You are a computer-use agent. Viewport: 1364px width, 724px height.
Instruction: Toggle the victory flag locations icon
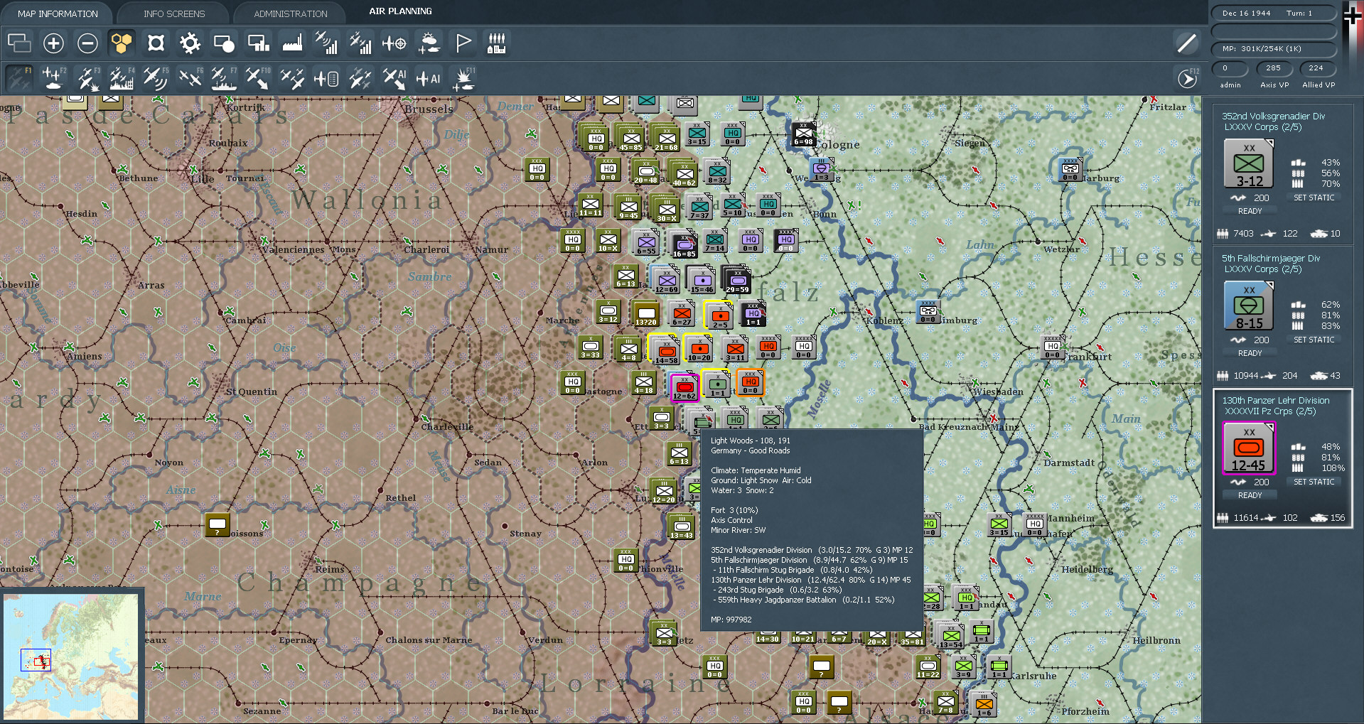coord(463,43)
